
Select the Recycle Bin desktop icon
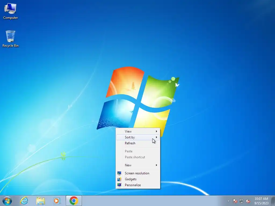10,39
